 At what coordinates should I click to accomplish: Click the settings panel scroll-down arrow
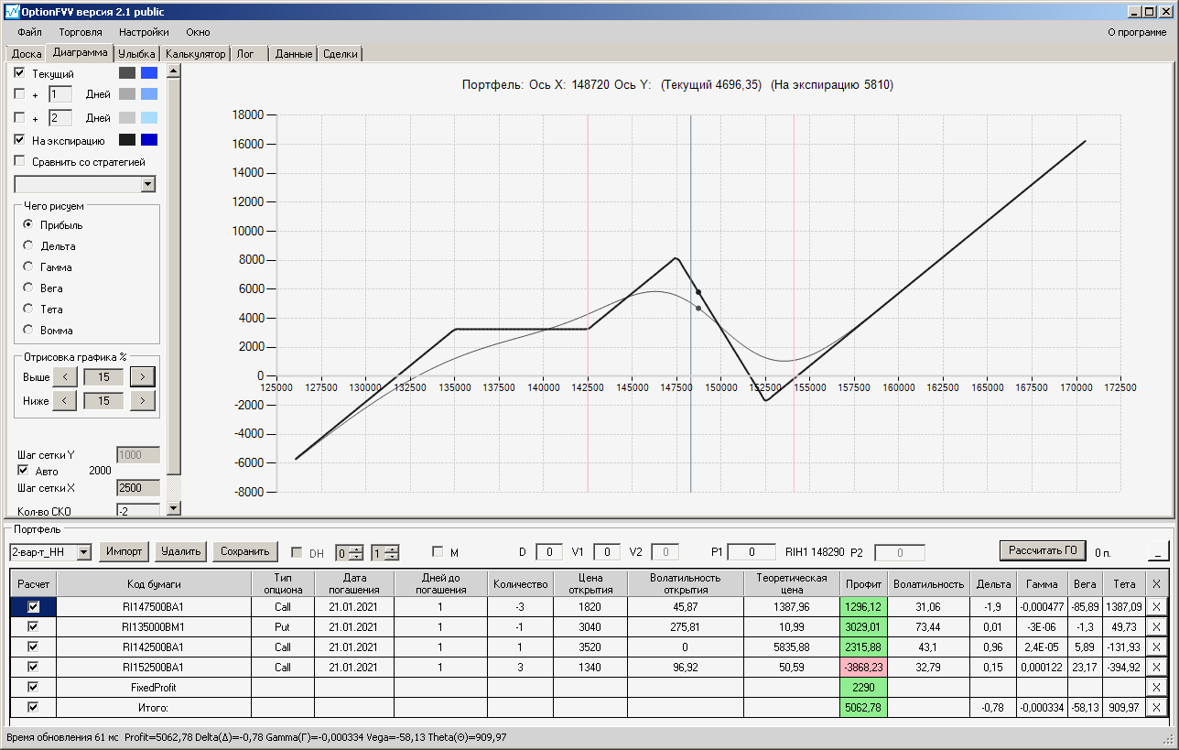pos(174,508)
